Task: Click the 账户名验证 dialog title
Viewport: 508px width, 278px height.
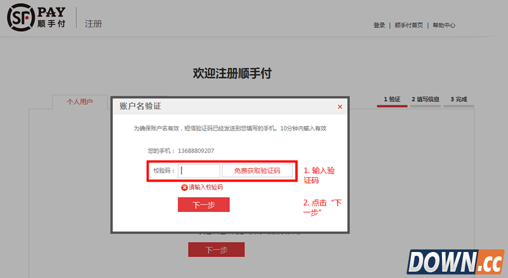Action: coord(140,106)
